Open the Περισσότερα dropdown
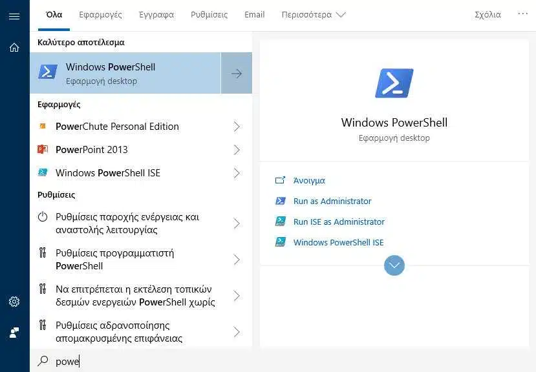This screenshot has width=536, height=372. [314, 15]
